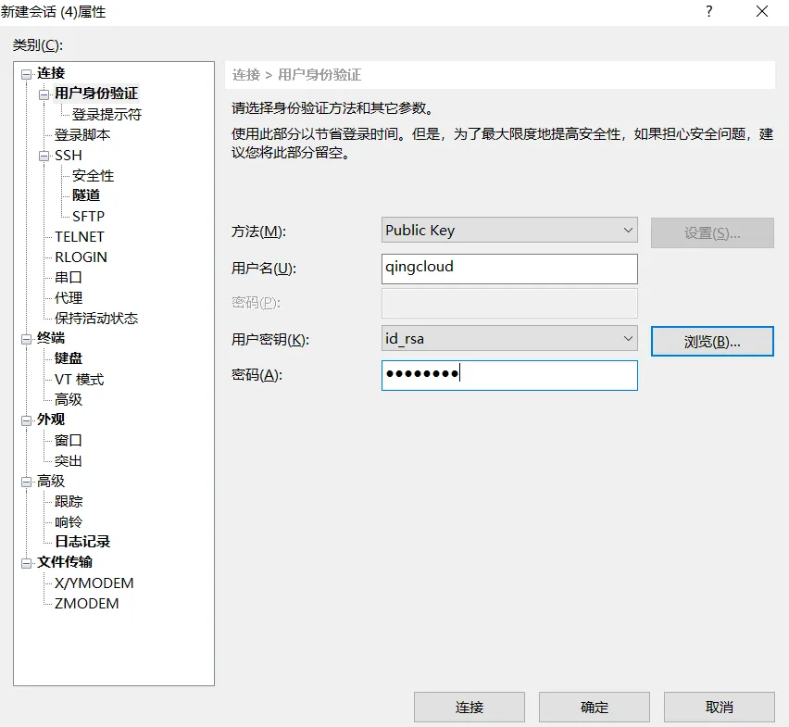The height and width of the screenshot is (727, 789).
Task: Click the 浏览(B)... button
Action: click(x=712, y=341)
